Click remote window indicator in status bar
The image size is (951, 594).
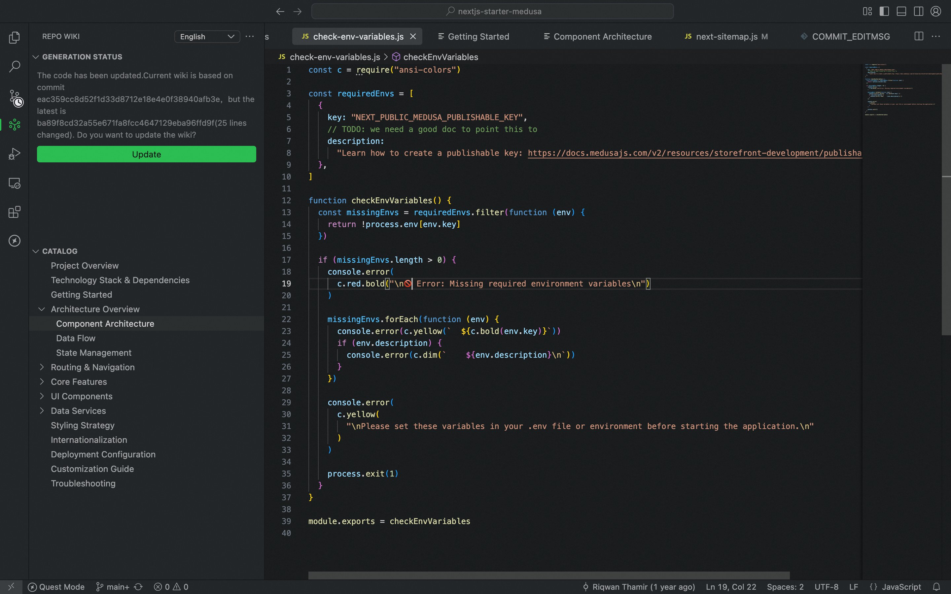[x=11, y=586]
